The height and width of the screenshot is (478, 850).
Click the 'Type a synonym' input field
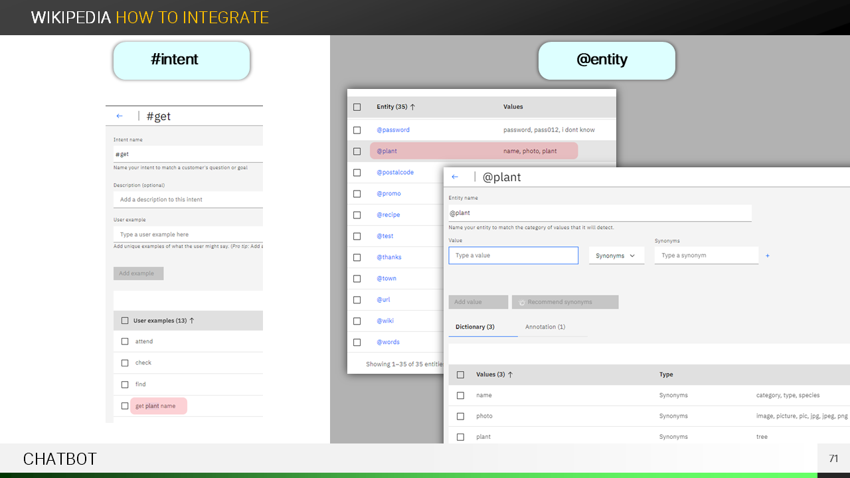706,256
